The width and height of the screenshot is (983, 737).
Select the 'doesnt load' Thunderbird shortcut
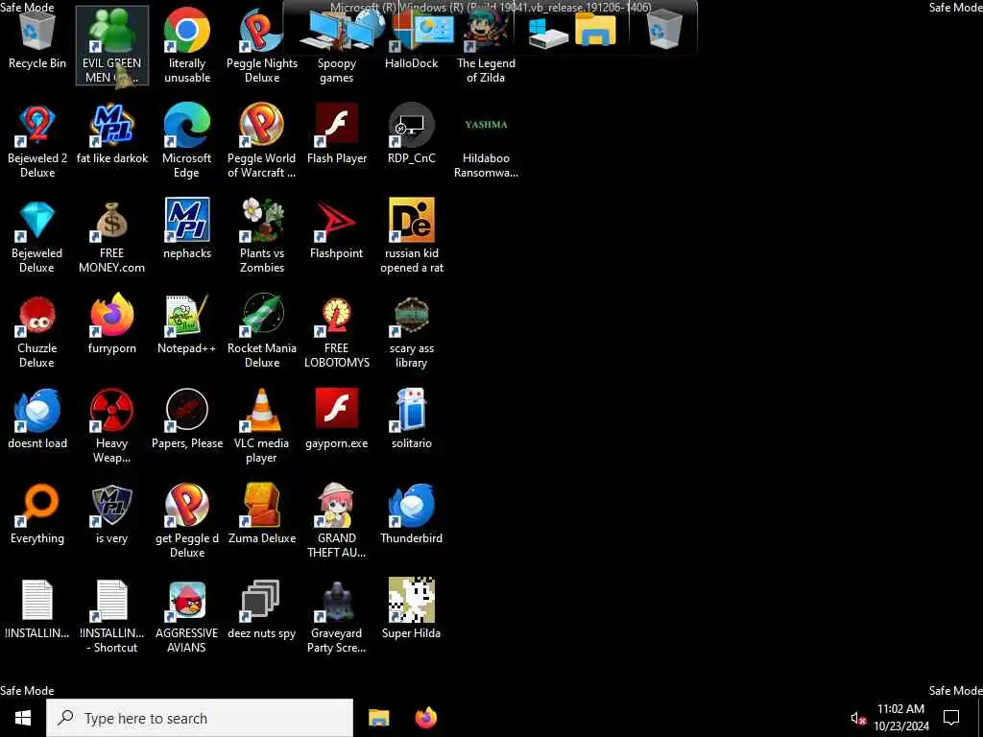[x=37, y=419]
